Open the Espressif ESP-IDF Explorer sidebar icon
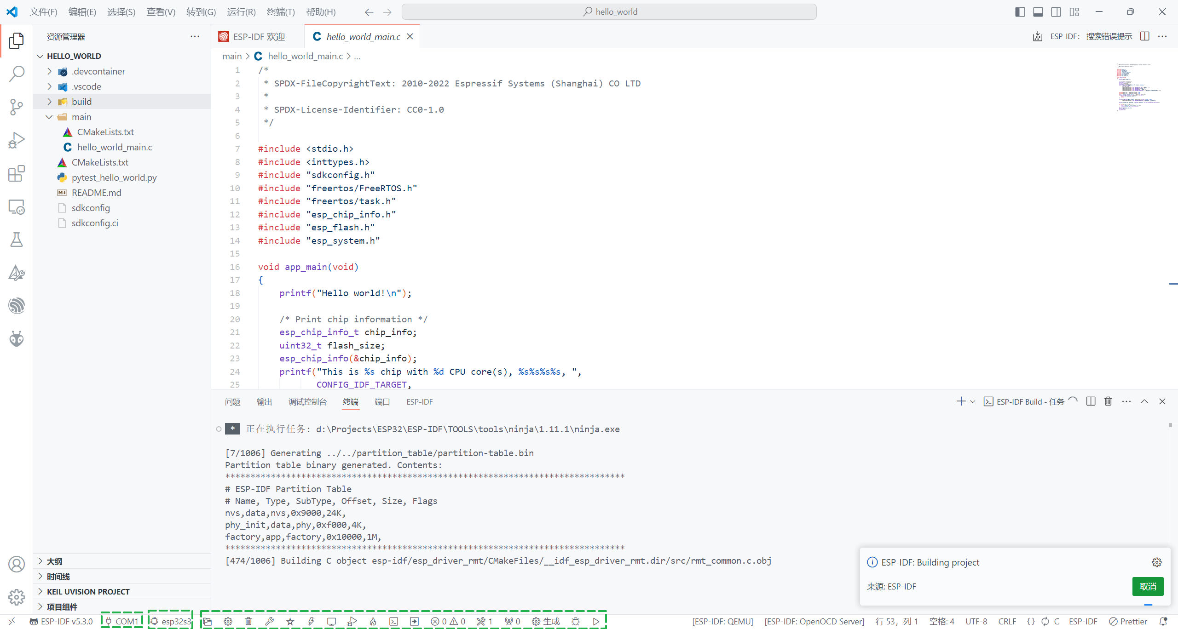The height and width of the screenshot is (629, 1178). click(17, 306)
